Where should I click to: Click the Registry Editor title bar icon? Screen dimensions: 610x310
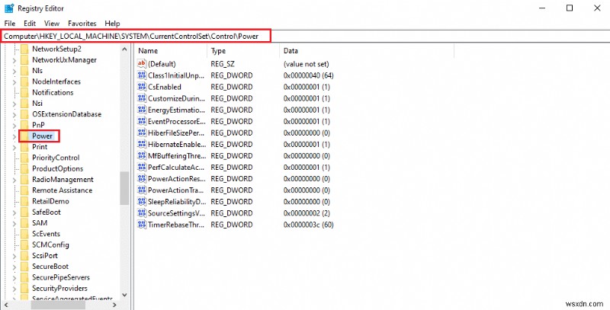tap(9, 8)
